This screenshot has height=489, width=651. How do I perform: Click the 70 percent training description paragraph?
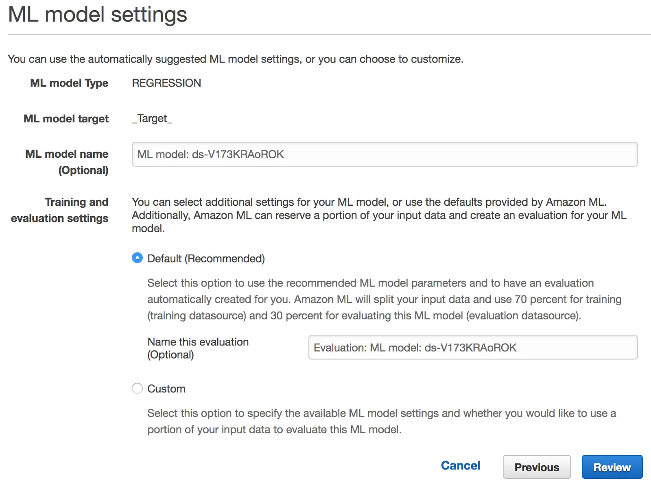pyautogui.click(x=384, y=299)
